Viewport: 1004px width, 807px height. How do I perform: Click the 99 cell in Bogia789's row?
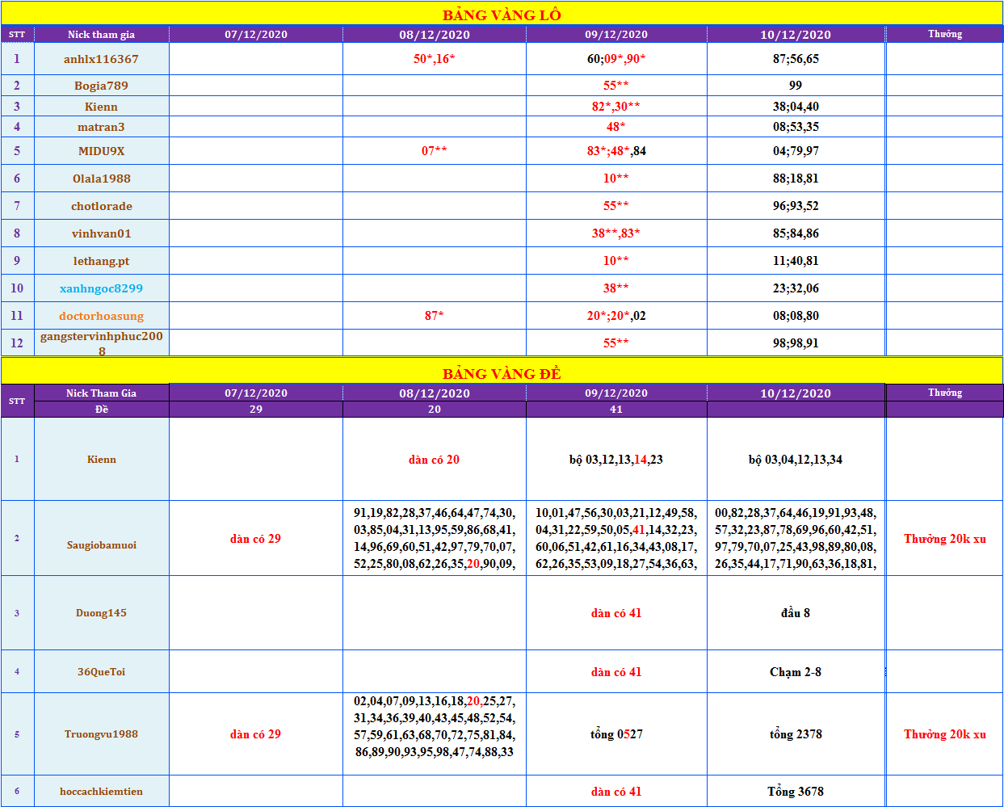coord(796,86)
